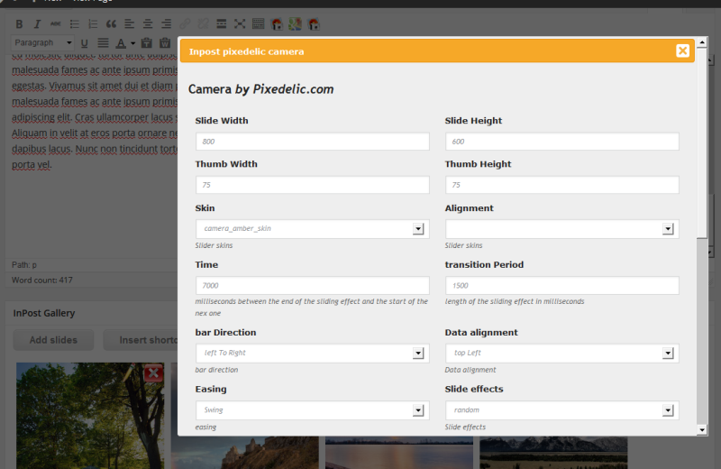Open the Alignment dropdown
Image resolution: width=721 pixels, height=469 pixels.
pos(561,229)
